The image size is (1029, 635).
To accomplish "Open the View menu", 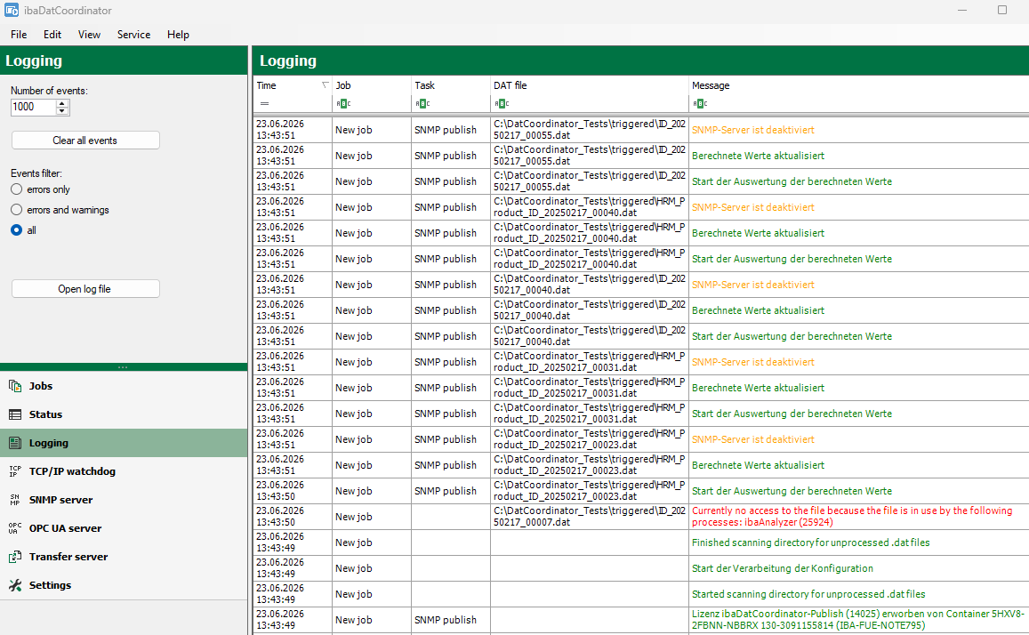I will click(x=89, y=34).
